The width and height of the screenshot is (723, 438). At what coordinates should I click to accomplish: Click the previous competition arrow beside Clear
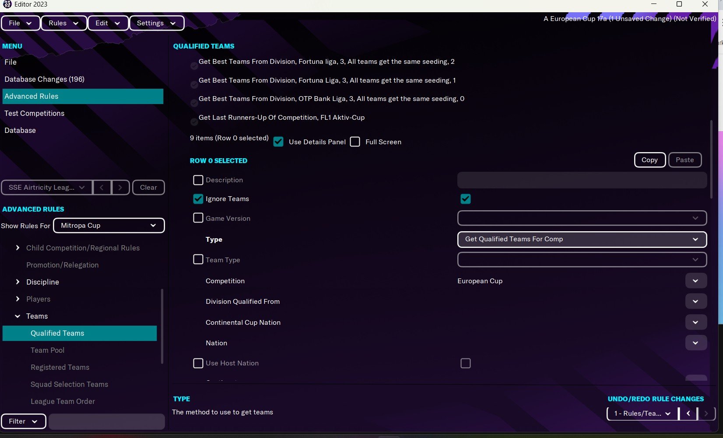102,188
